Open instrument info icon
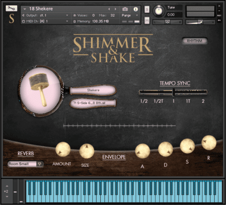The image size is (226, 205). [x=136, y=9]
